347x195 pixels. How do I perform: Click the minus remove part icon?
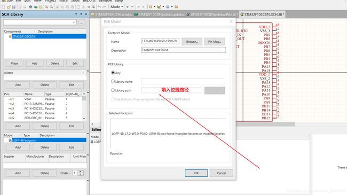pos(132,7)
